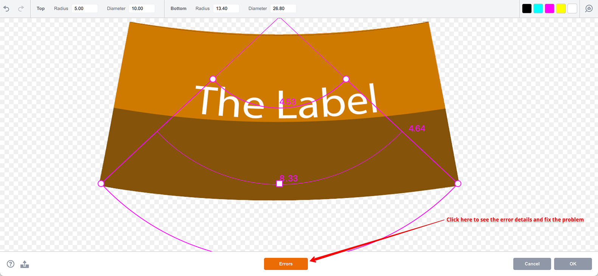598x276 pixels.
Task: Click the Top Diameter input field
Action: [x=142, y=8]
